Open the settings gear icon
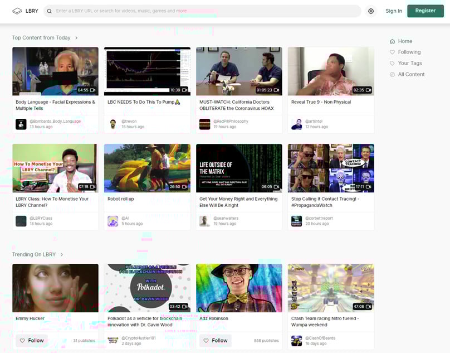The height and width of the screenshot is (353, 450). [371, 11]
